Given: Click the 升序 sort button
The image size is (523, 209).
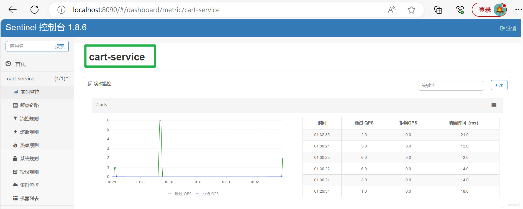Looking at the screenshot, I should (499, 85).
